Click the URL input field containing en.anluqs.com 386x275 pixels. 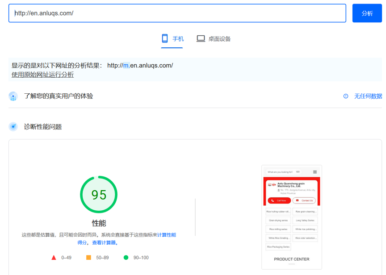(177, 13)
